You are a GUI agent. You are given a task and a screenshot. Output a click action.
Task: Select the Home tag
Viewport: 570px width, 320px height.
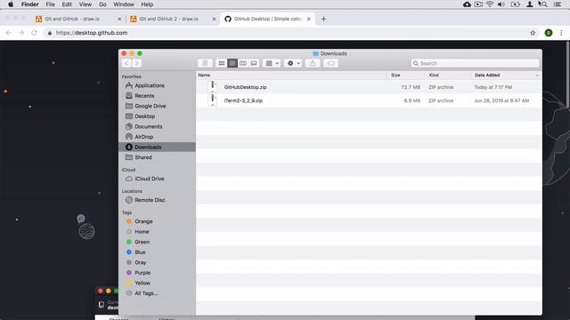tap(142, 231)
